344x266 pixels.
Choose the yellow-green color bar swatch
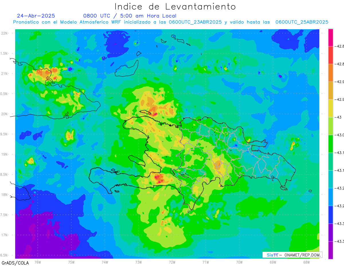331,126
